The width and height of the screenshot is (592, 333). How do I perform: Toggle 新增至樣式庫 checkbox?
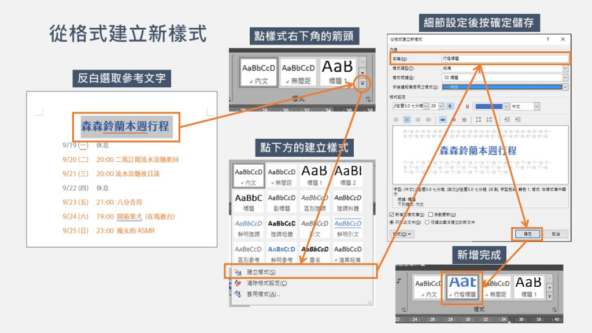391,214
